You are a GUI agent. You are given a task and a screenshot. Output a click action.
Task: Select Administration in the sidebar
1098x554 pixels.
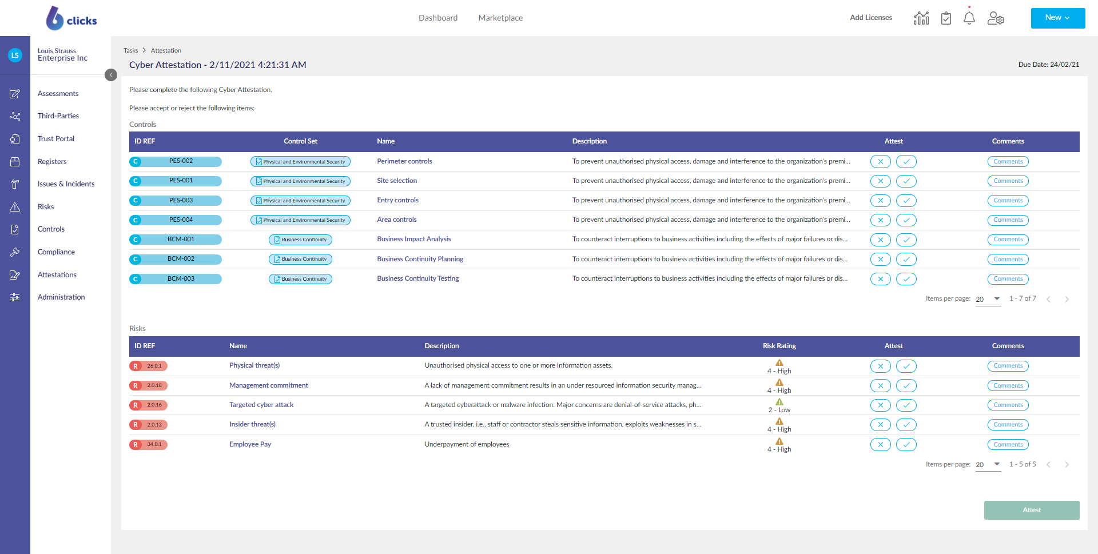click(x=61, y=297)
